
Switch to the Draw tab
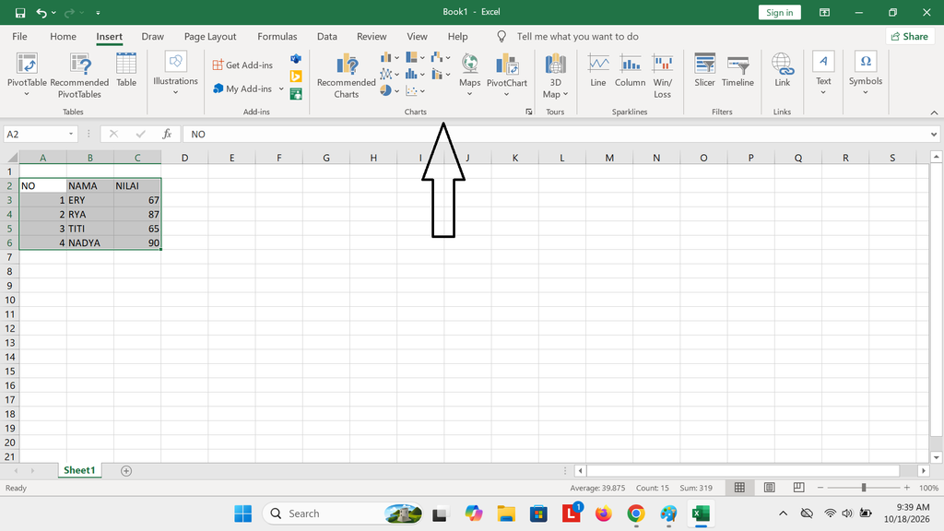[x=152, y=36]
